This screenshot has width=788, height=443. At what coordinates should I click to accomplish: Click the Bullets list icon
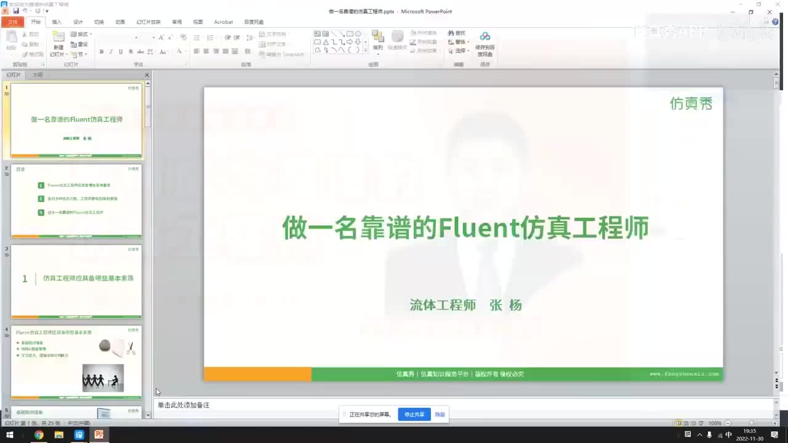[x=196, y=38]
